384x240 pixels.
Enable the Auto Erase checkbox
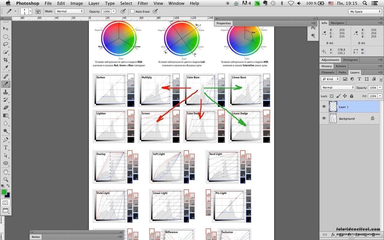pos(132,11)
